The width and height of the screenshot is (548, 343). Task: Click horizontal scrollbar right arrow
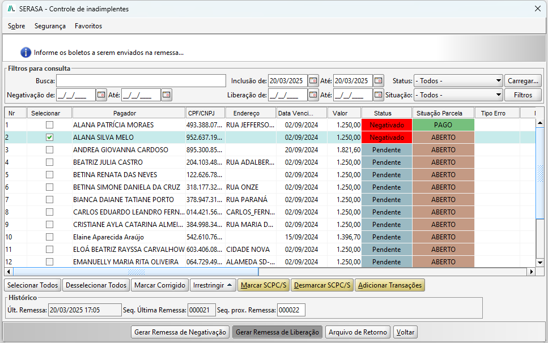tap(532, 272)
